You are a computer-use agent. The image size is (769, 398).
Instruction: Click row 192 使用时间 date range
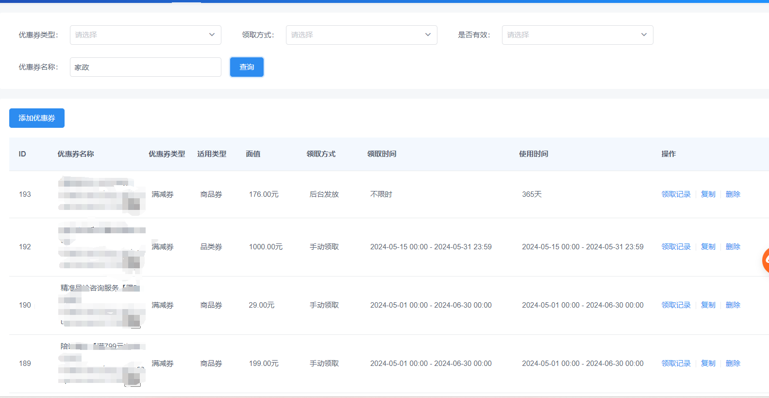[583, 247]
